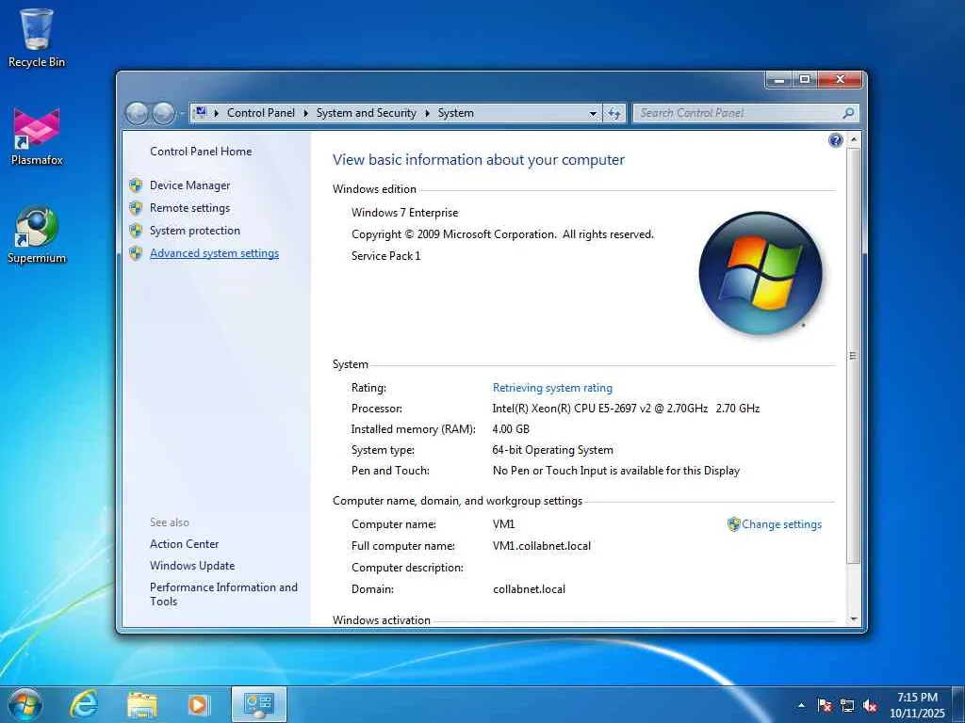The height and width of the screenshot is (723, 965).
Task: Open Performance Information and Tools link
Action: coord(223,594)
